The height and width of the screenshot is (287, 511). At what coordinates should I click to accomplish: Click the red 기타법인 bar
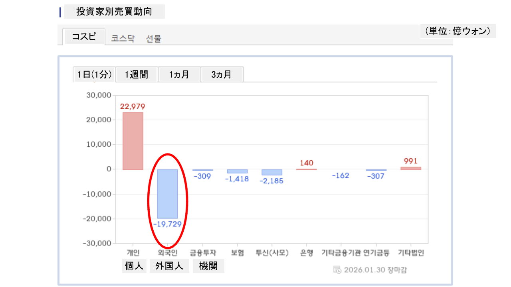411,168
